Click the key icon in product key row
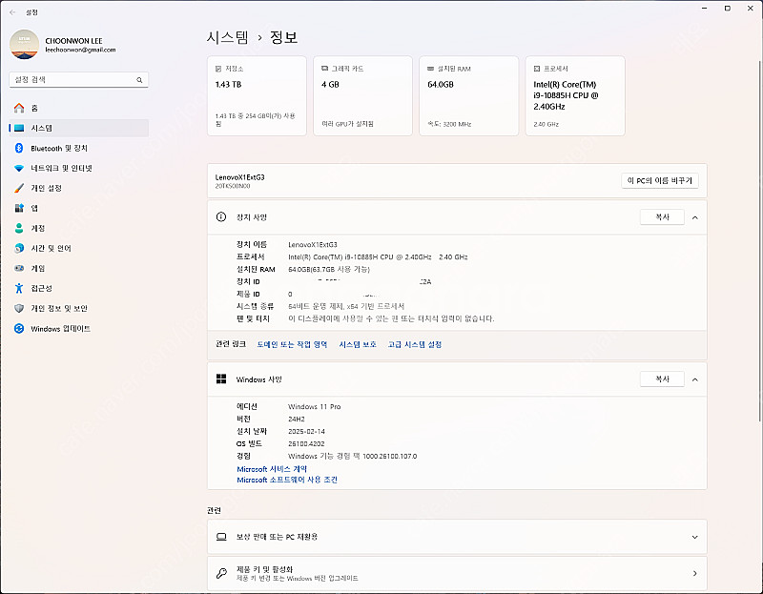 [221, 573]
